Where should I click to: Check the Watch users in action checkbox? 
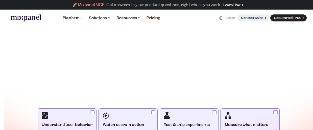coord(153,112)
